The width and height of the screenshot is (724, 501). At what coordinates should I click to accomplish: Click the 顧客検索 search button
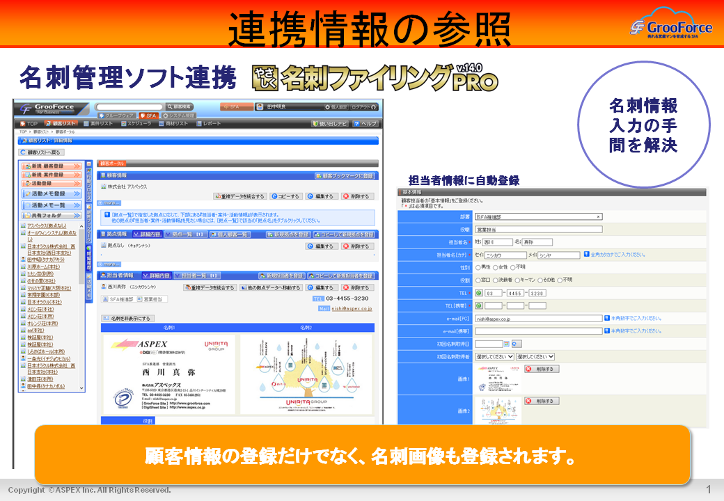pyautogui.click(x=180, y=106)
